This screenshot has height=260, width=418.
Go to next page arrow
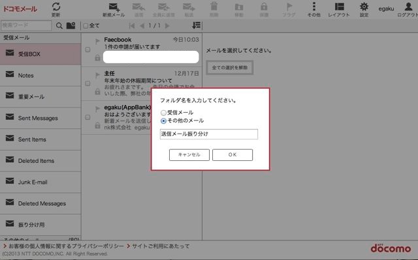[x=167, y=26]
